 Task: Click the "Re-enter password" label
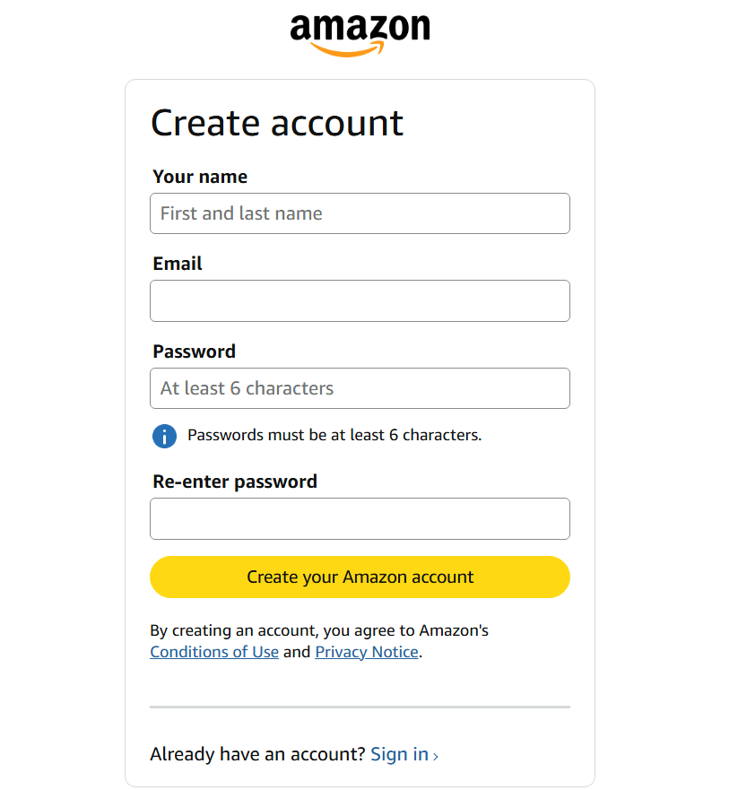235,482
